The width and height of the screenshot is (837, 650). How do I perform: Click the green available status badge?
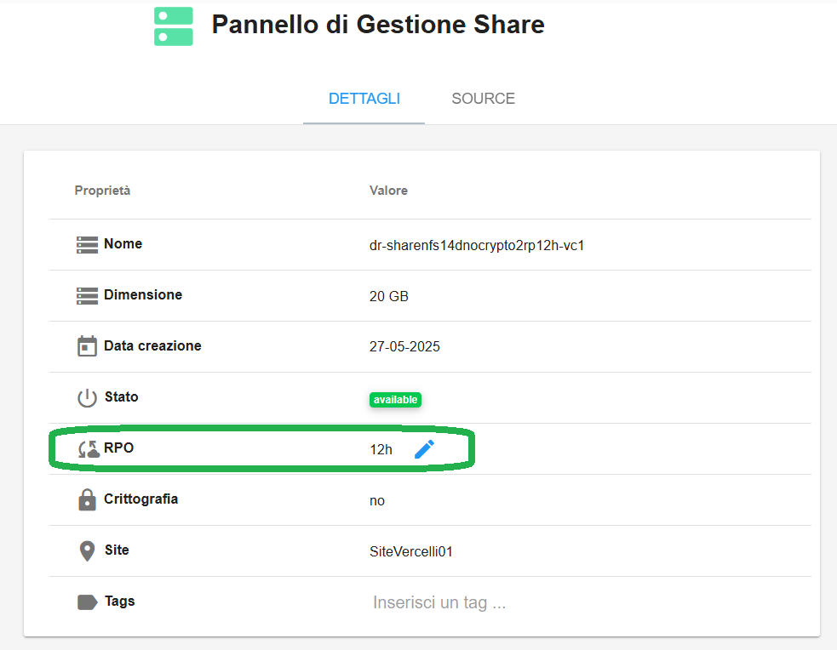395,399
